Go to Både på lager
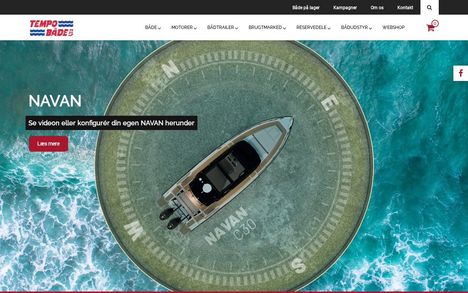Viewport: 468px width, 293px height. tap(306, 7)
